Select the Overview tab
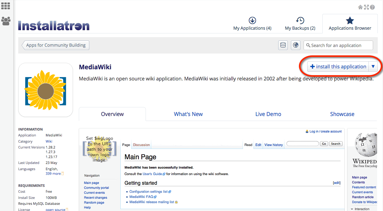Image resolution: width=383 pixels, height=211 pixels. [112, 114]
